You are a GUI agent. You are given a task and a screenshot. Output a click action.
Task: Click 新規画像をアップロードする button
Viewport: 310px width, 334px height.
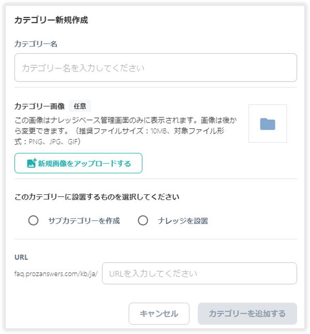click(x=78, y=163)
